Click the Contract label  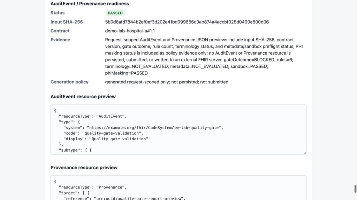pos(60,31)
